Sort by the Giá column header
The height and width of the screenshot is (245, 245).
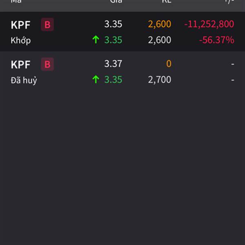pos(116,2)
